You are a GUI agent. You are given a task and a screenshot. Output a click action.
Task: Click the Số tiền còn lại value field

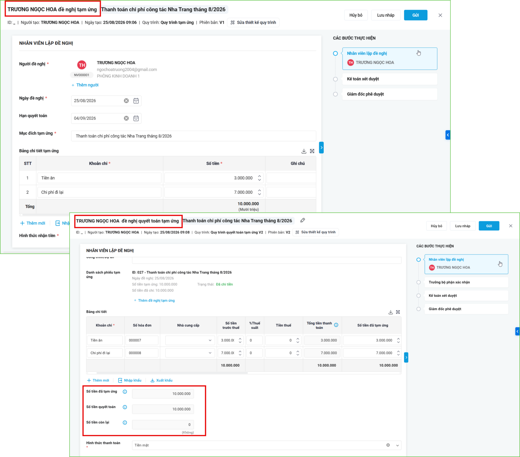163,425
